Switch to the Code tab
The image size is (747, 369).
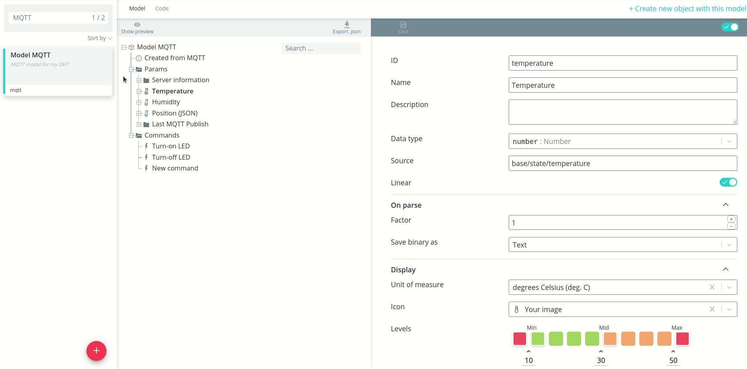click(x=162, y=8)
